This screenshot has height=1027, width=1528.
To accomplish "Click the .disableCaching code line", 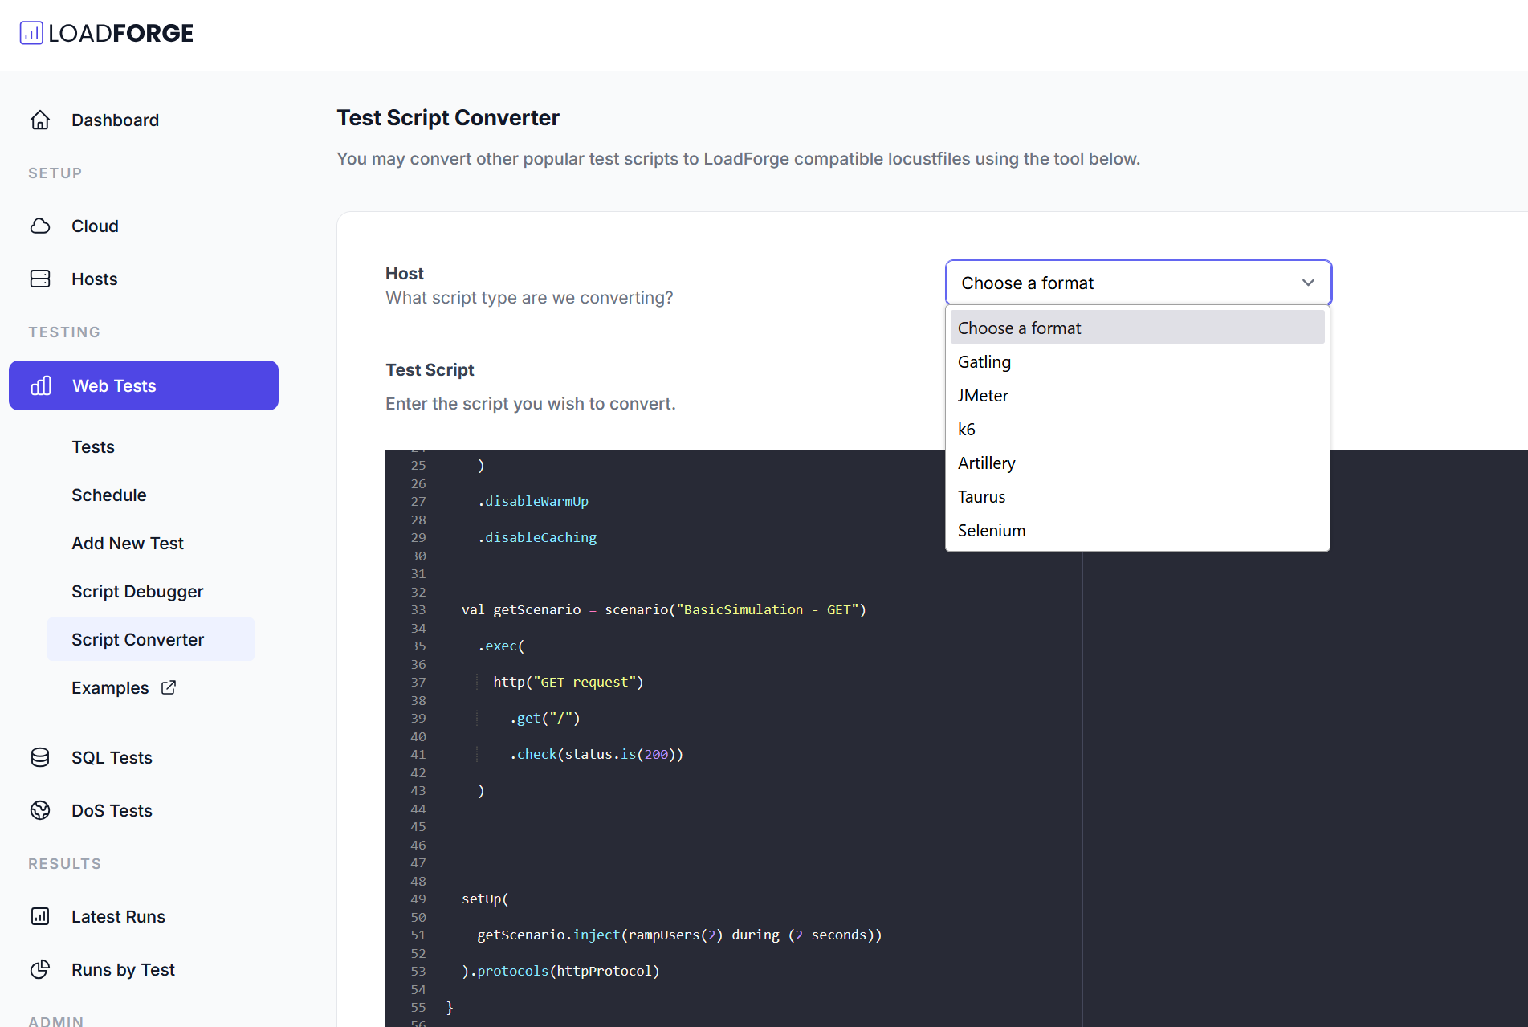I will pyautogui.click(x=537, y=537).
